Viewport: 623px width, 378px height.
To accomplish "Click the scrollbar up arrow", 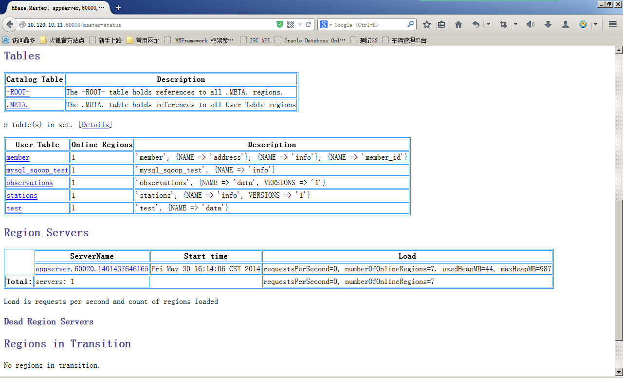I will pos(619,50).
